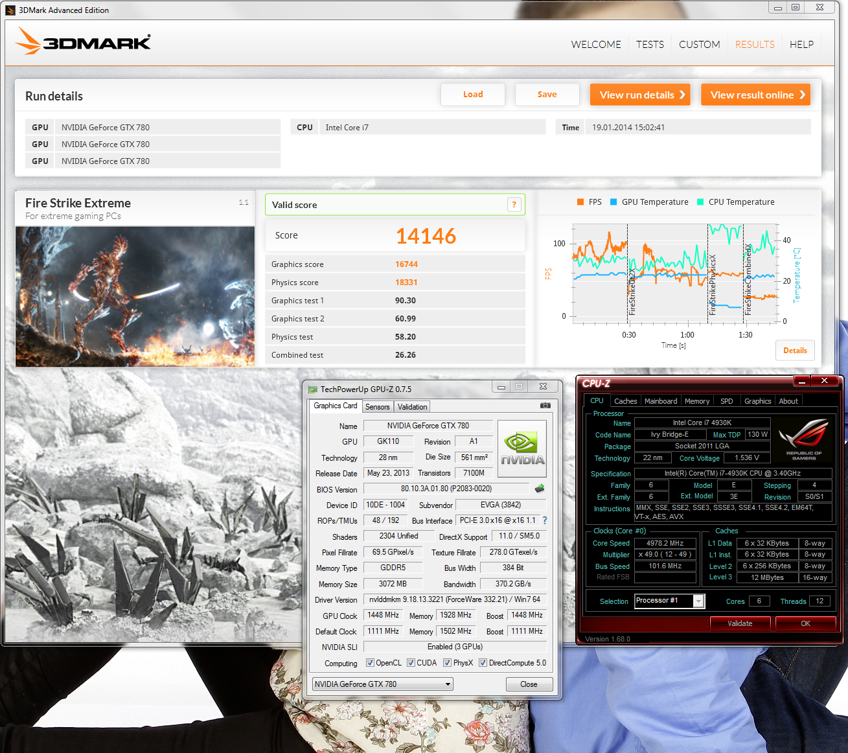Image resolution: width=848 pixels, height=753 pixels.
Task: Click the Level 3 cache 12 MBytes value
Action: tap(767, 577)
